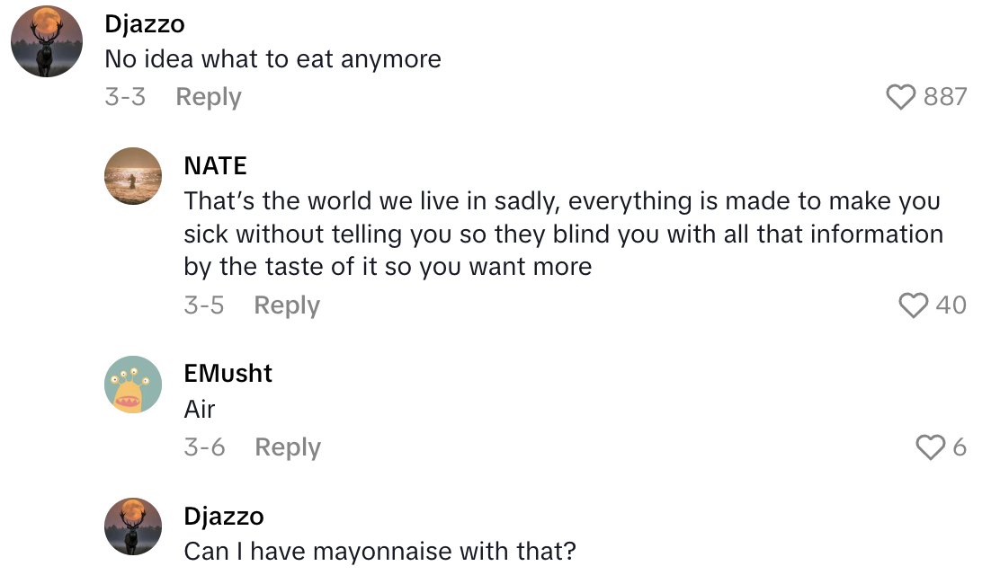Screen dimensions: 1000x575
Task: Open Djazzo's profile via their avatar
Action: click(46, 40)
